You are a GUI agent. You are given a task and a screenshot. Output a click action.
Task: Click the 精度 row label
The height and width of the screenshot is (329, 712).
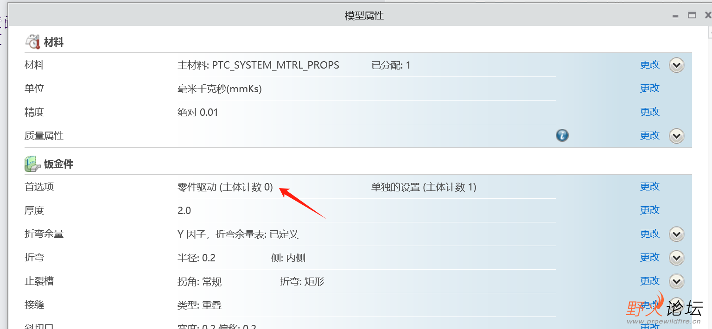[34, 112]
